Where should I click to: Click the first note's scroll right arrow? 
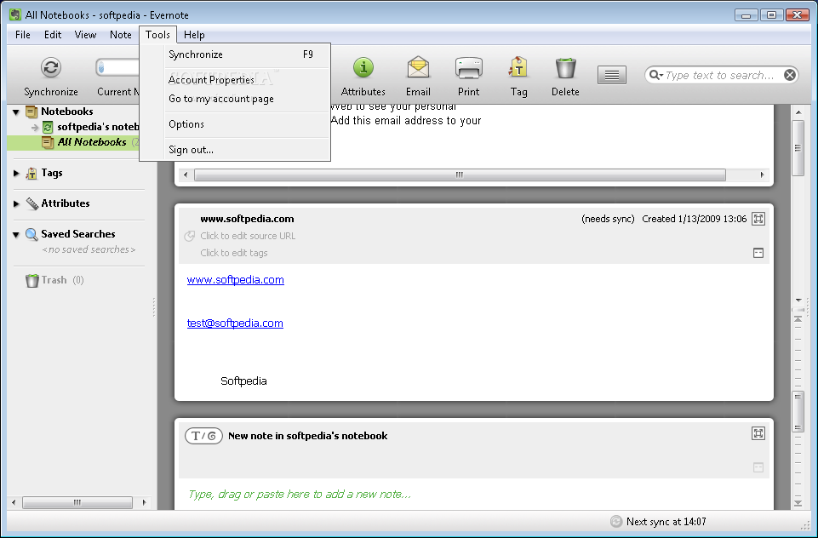(x=762, y=175)
